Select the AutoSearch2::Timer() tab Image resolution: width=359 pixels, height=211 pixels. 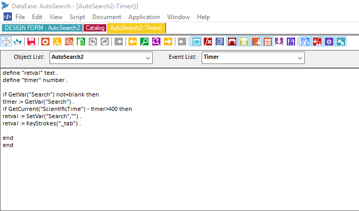[136, 28]
